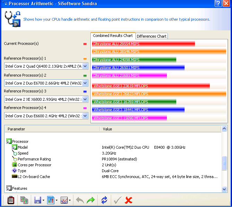Click the Performance Rating row icon
The width and height of the screenshot is (232, 207).
pyautogui.click(x=14, y=159)
